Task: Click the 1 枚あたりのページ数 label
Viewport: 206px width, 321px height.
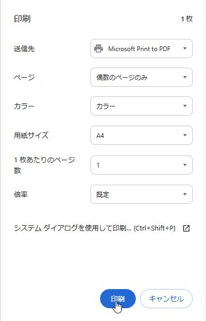Action: pos(44,165)
